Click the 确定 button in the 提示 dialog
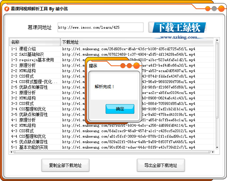The height and width of the screenshot is (181, 227). coord(120,109)
